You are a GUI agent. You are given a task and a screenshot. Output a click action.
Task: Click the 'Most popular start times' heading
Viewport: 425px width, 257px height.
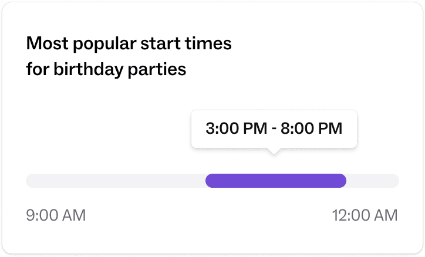pyautogui.click(x=129, y=43)
